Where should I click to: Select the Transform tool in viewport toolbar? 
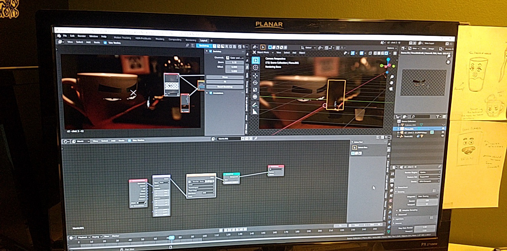click(x=255, y=97)
